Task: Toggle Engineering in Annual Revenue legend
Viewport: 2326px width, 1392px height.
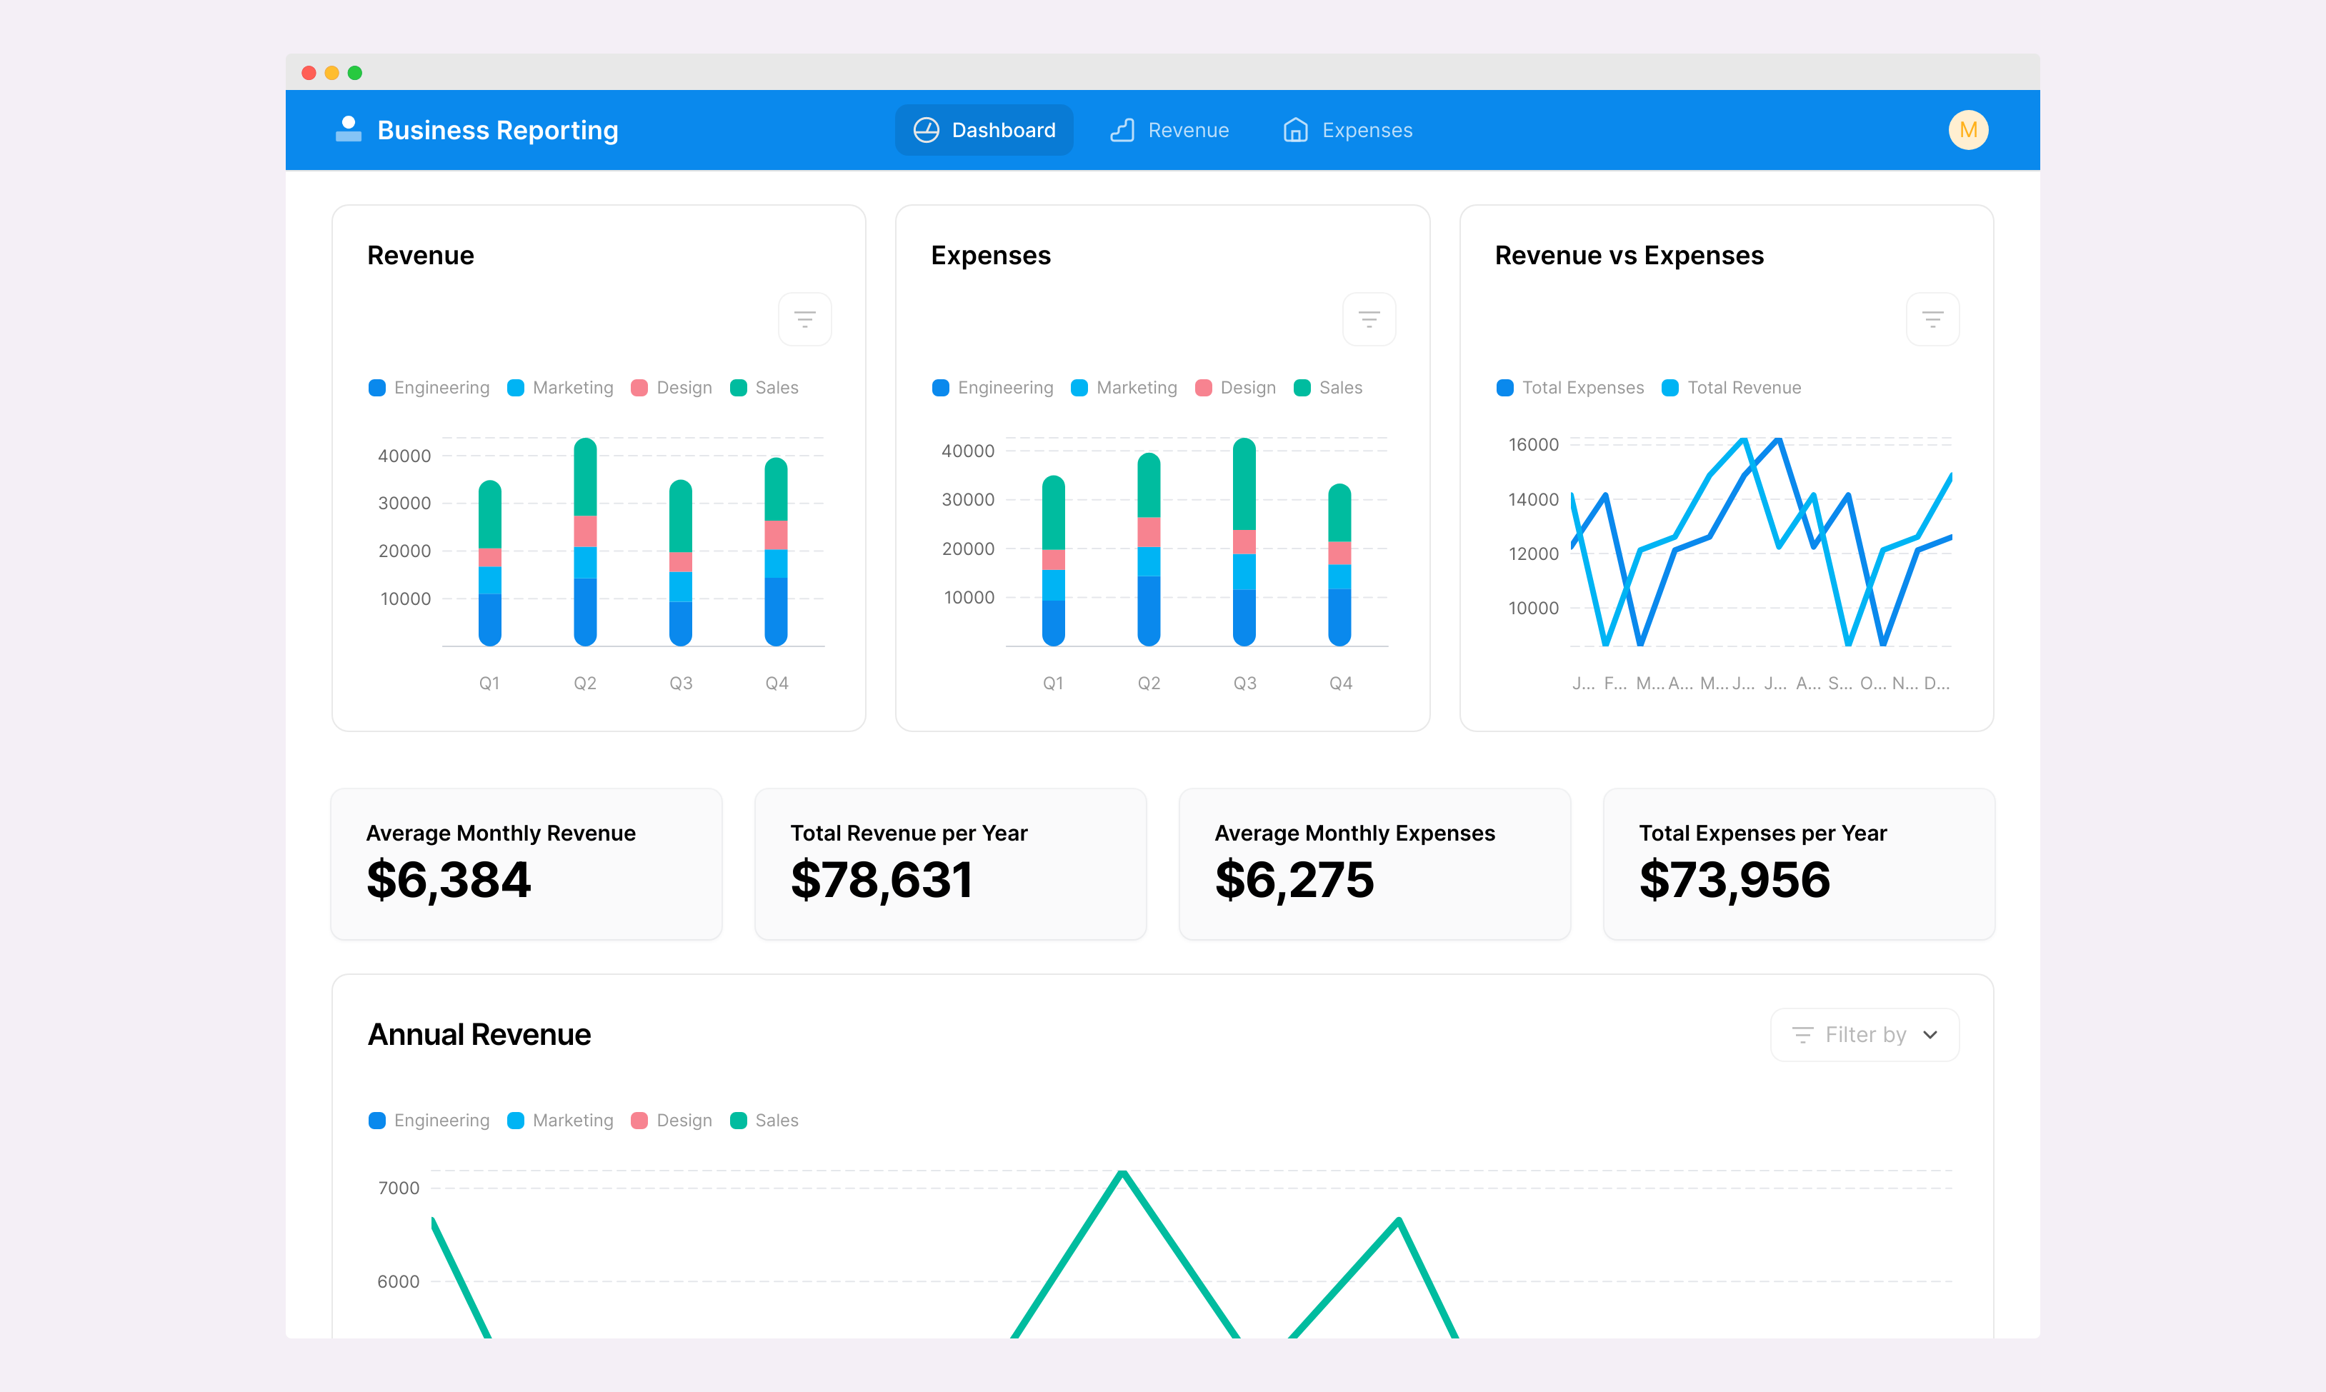Action: pyautogui.click(x=429, y=1120)
